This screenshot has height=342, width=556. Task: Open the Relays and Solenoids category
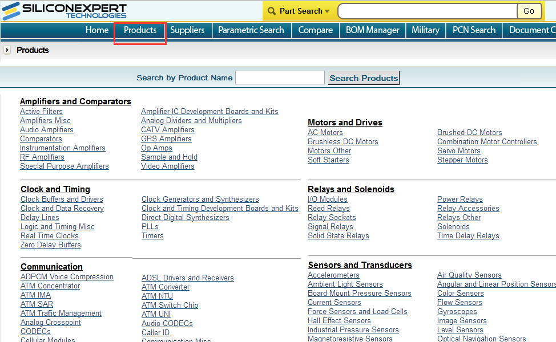pyautogui.click(x=351, y=189)
